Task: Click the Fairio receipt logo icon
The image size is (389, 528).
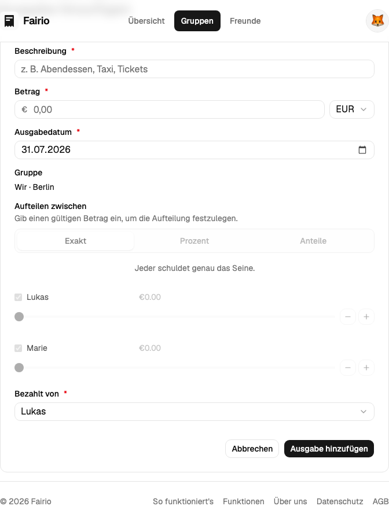Action: pos(9,21)
